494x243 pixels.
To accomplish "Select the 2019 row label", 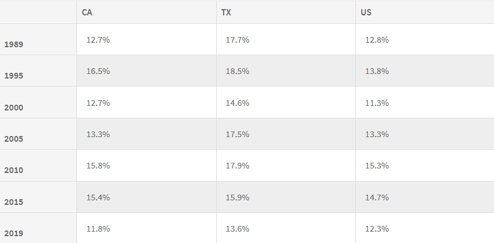I will point(14,233).
